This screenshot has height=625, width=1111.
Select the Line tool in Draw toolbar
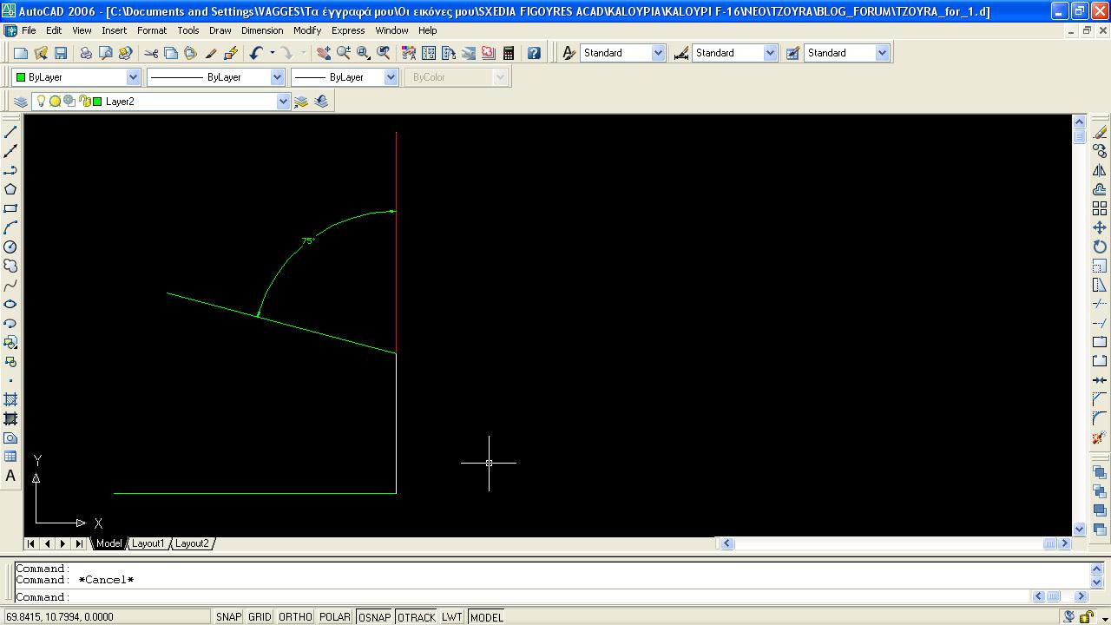click(10, 132)
